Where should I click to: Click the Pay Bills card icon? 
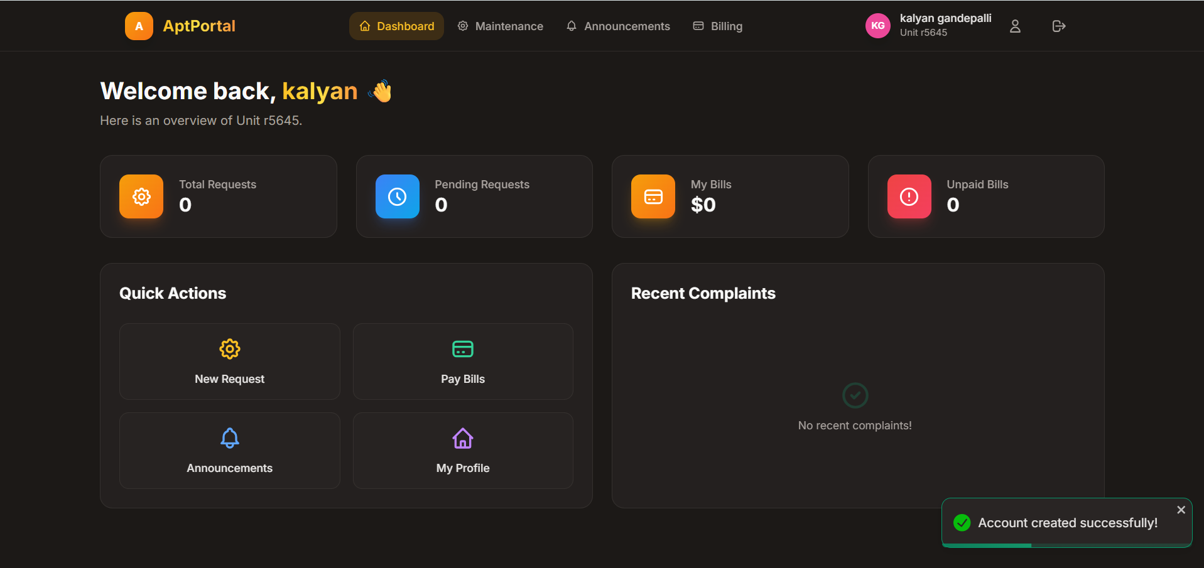point(463,349)
